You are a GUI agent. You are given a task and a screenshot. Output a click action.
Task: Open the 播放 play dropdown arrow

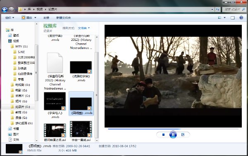pyautogui.click(x=35, y=18)
